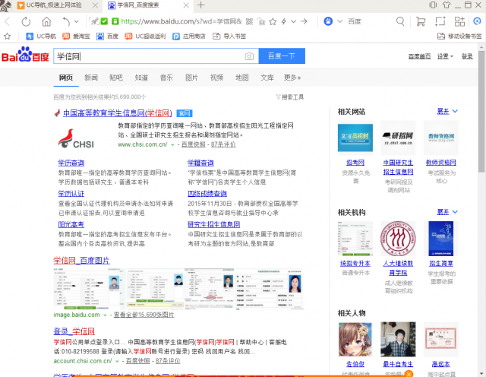Bookmark this page with the star icon

pos(273,21)
